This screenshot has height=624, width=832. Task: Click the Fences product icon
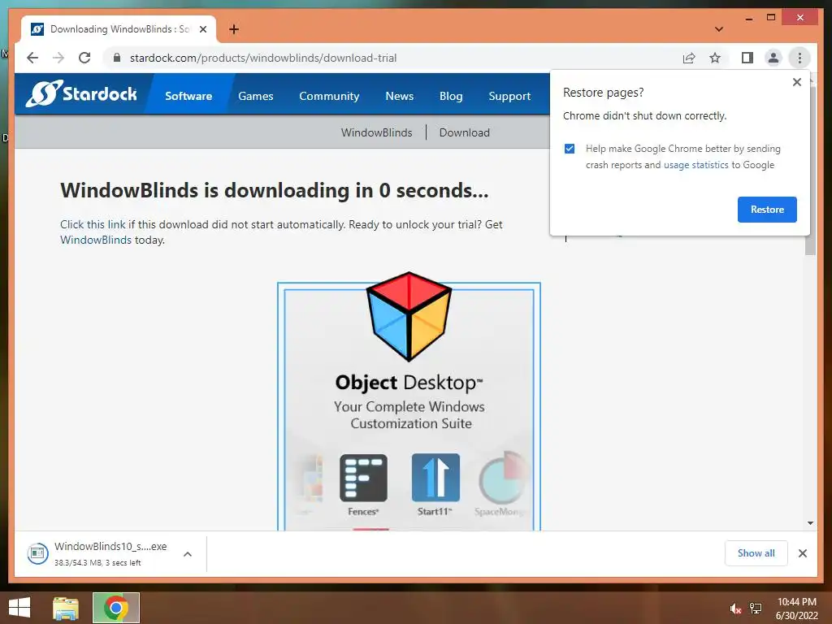coord(363,478)
